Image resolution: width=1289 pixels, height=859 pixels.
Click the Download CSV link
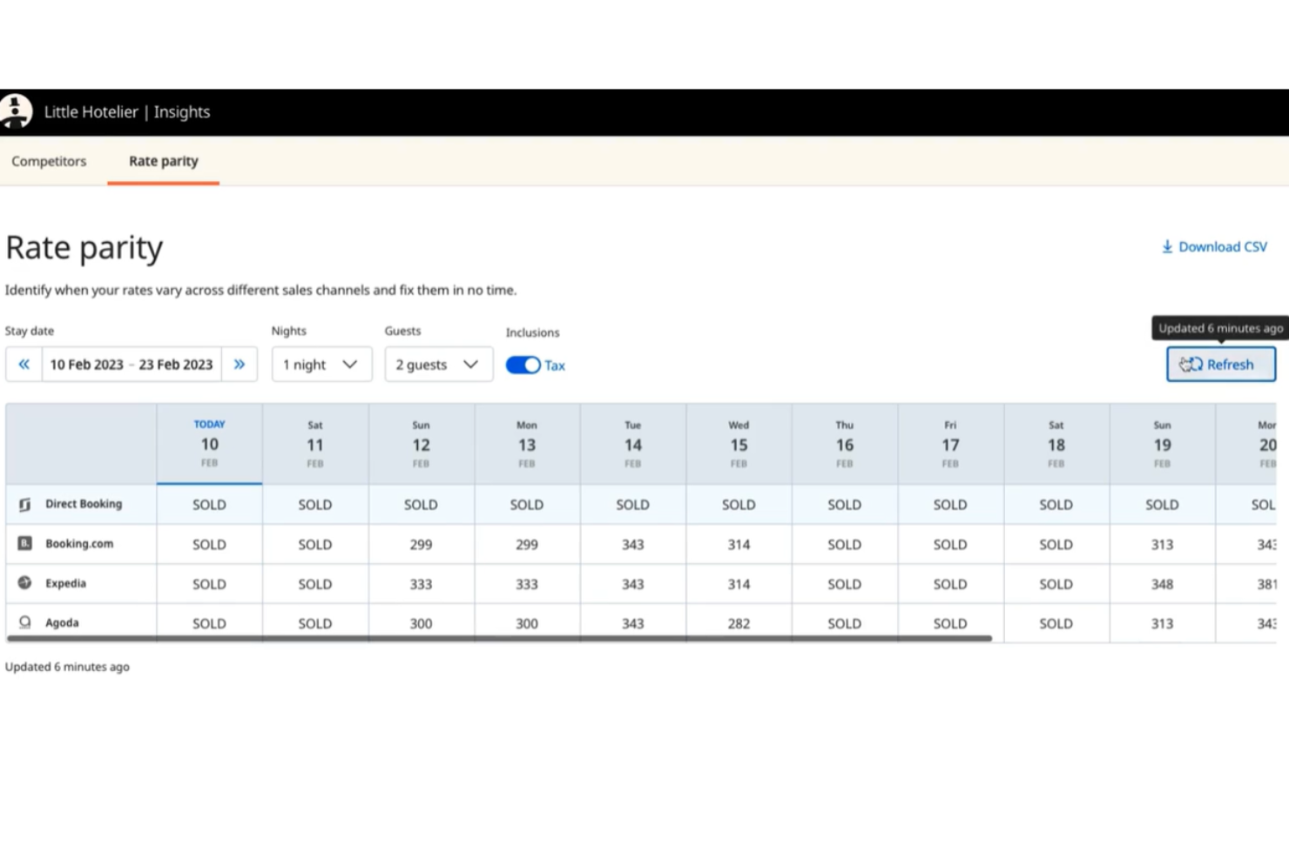click(1223, 246)
